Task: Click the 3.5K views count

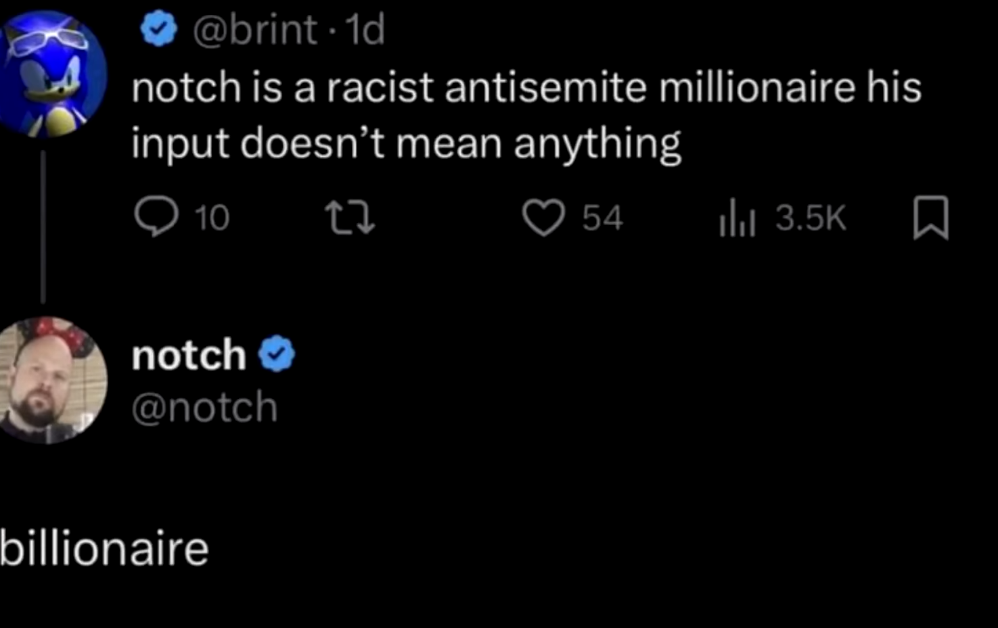Action: (811, 218)
